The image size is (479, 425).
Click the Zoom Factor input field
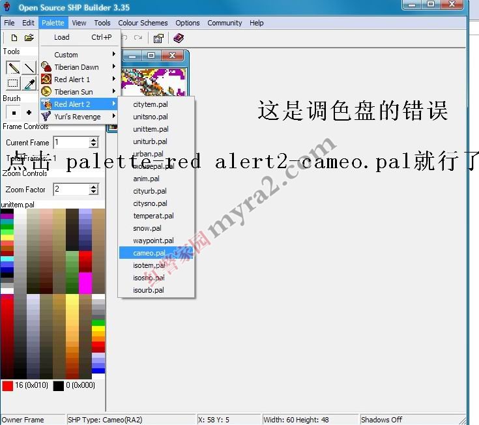[72, 190]
